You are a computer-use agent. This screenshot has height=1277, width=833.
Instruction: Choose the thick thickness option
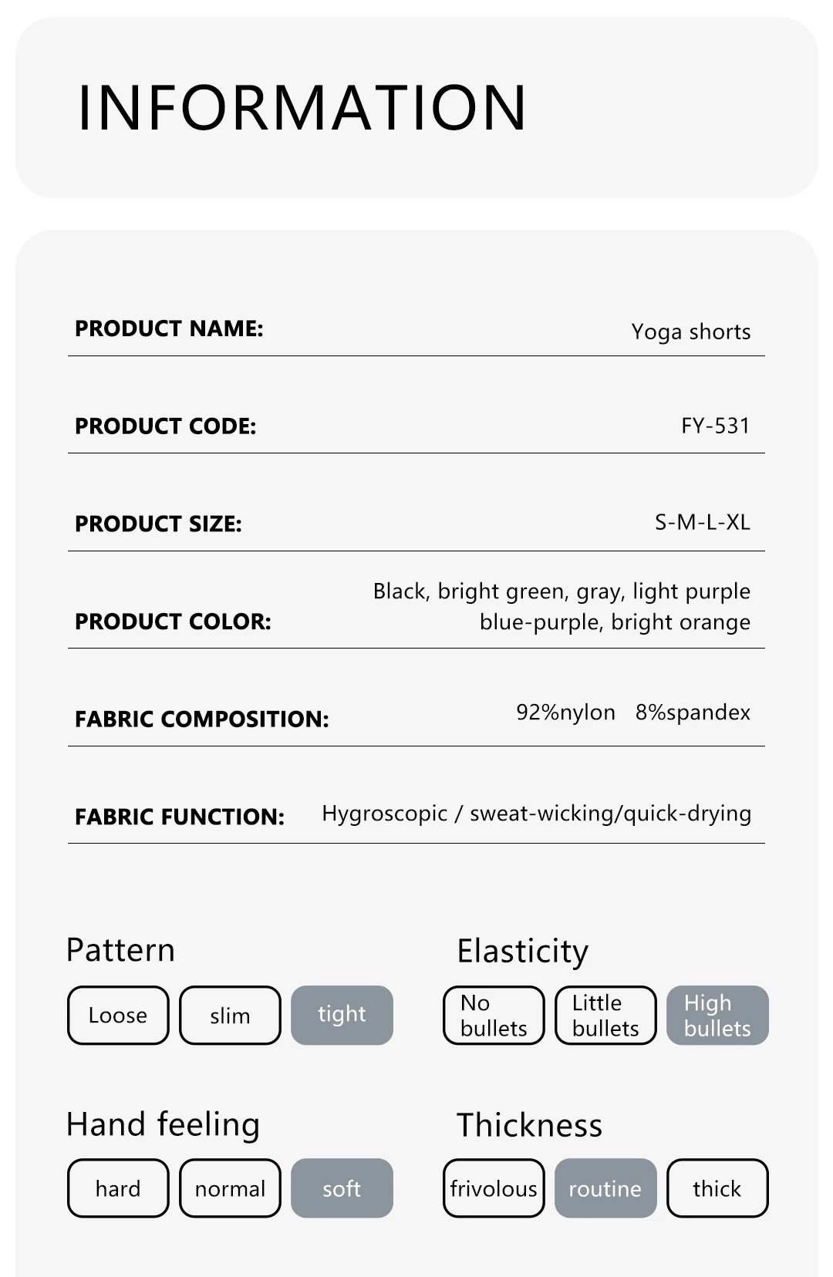click(x=717, y=1188)
